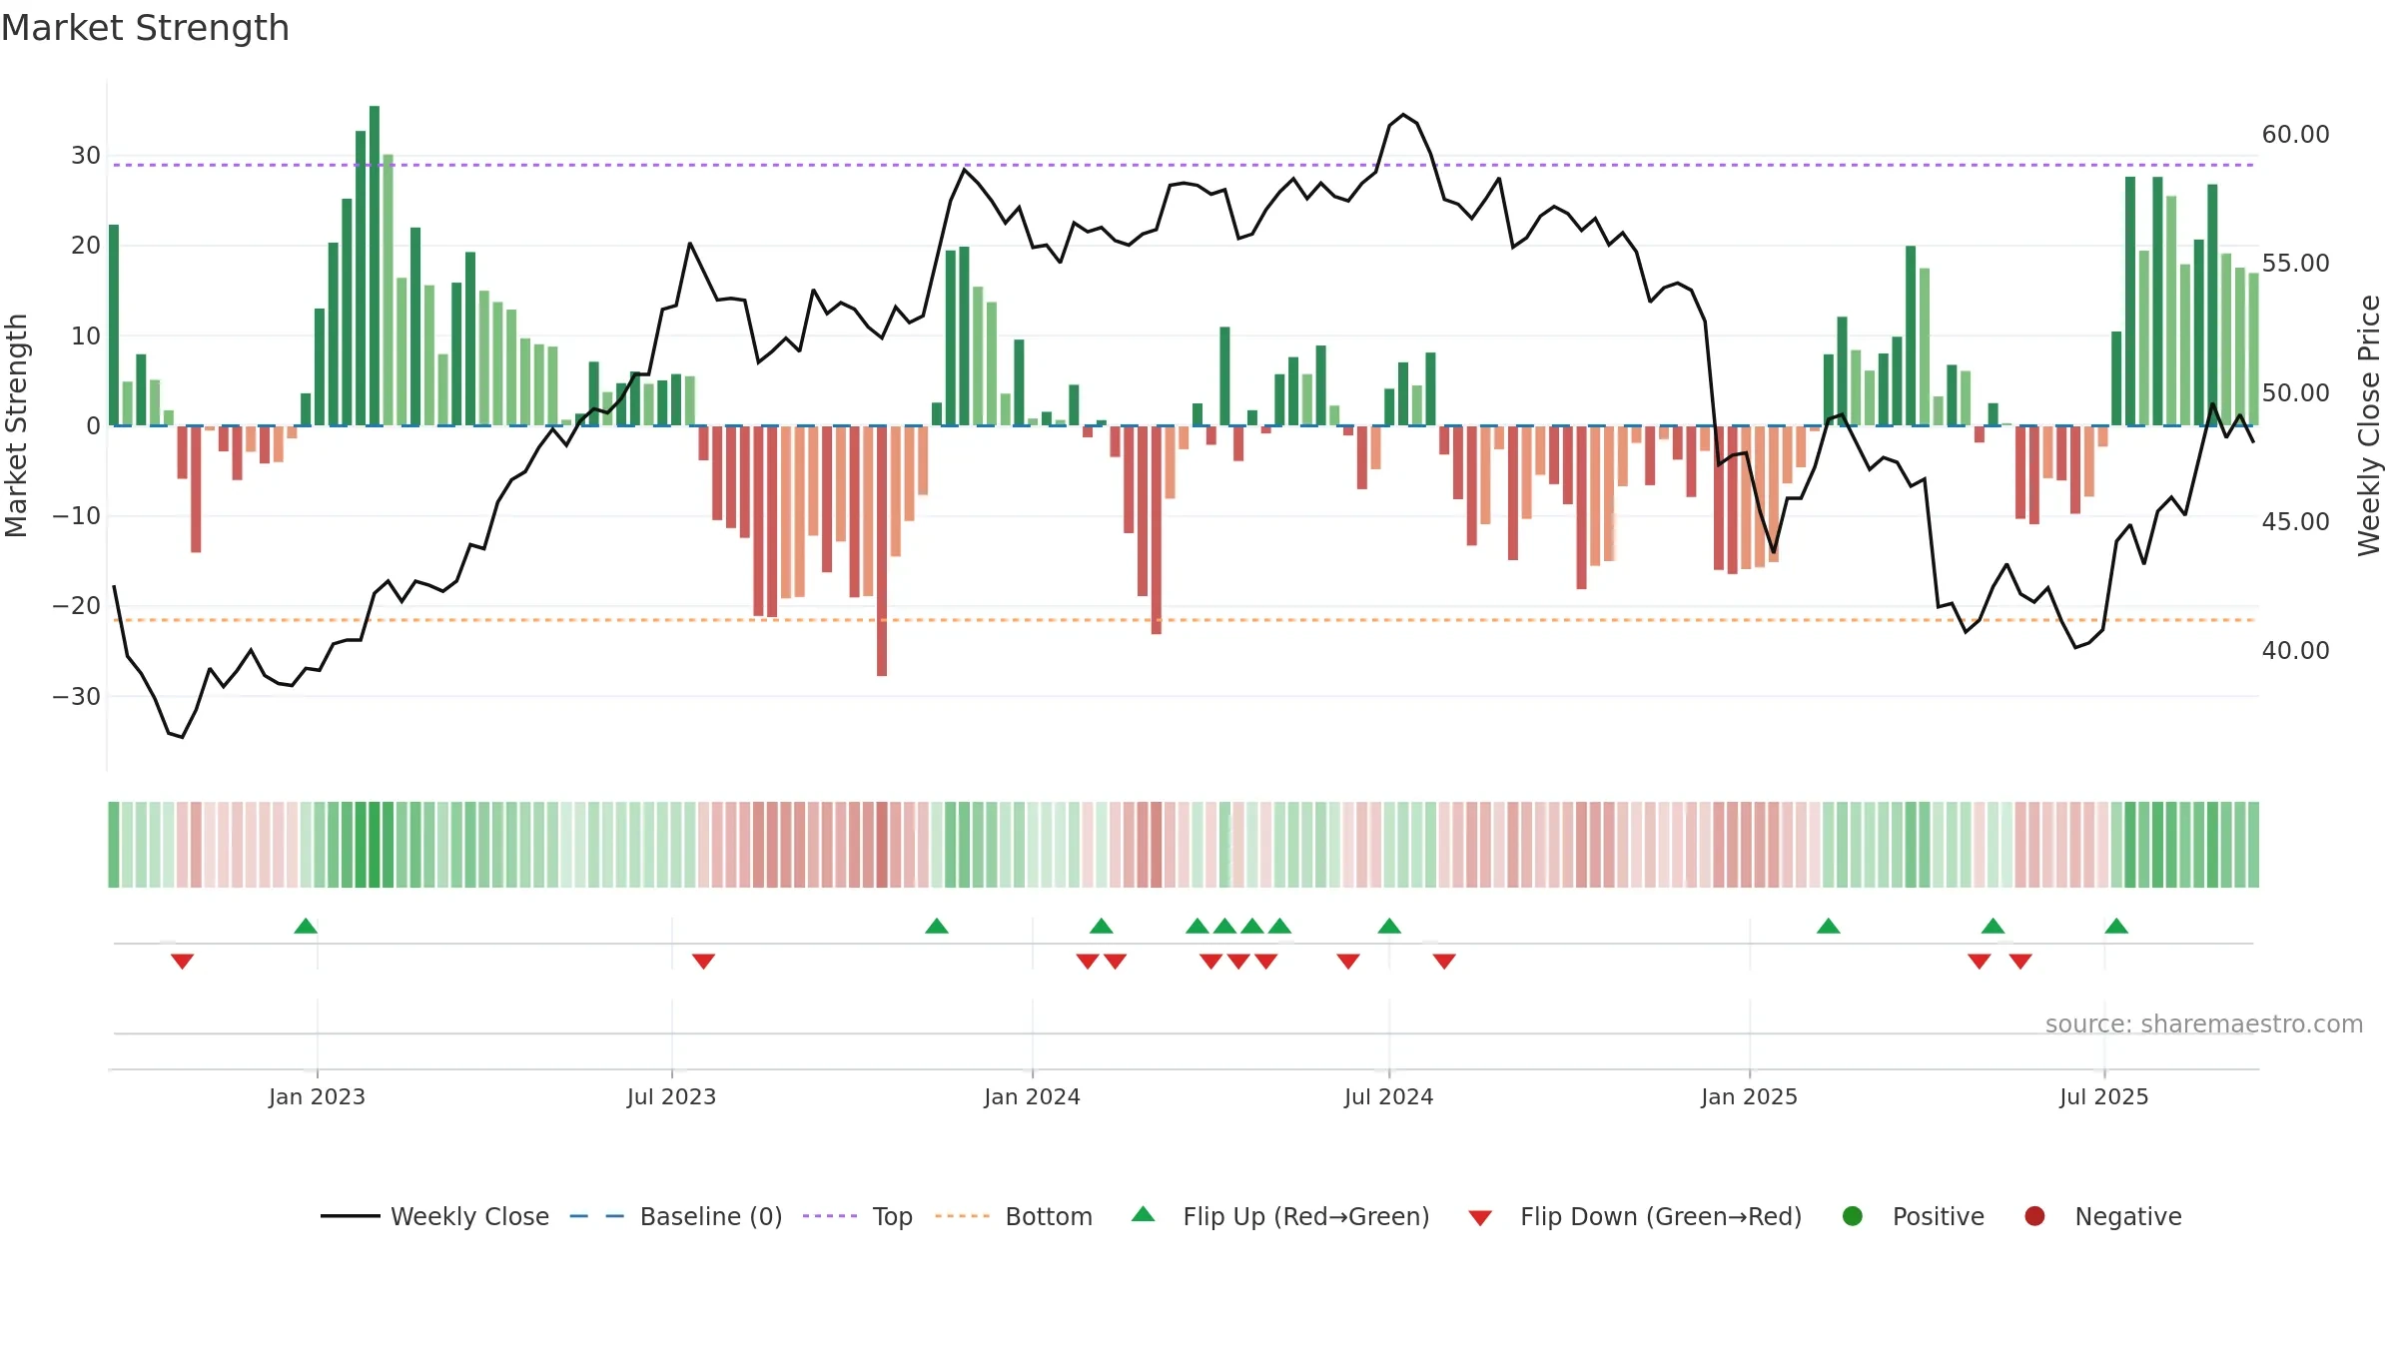Click the Jan 2023 axis label

tap(317, 1096)
